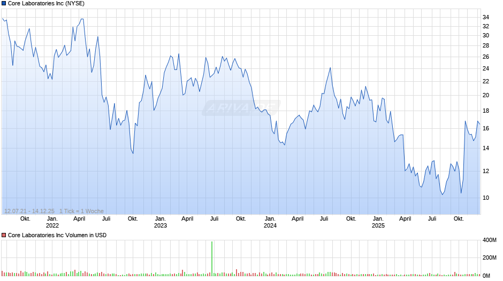Click the 'Jan. 2024' time axis label
The image size is (503, 281).
[270, 222]
